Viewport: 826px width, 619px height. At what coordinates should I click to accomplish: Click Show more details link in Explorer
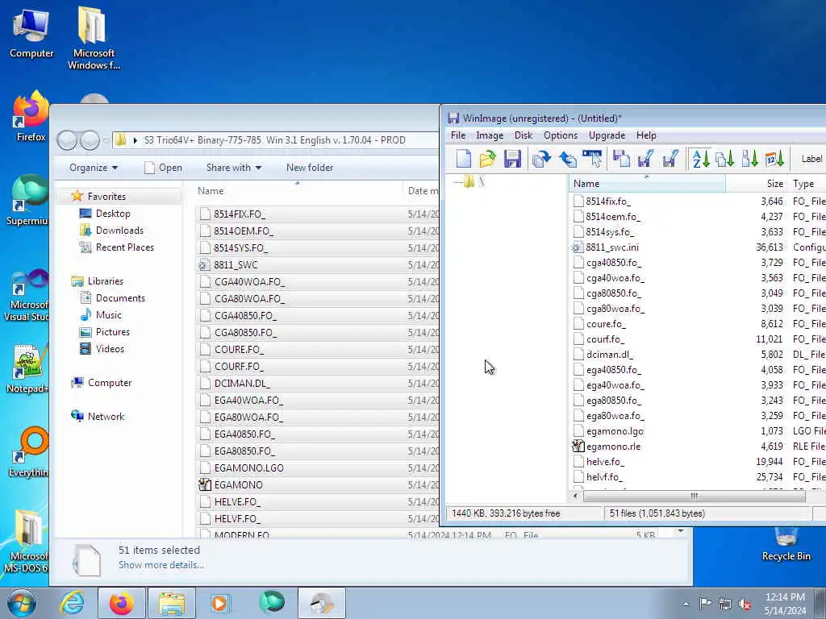[x=161, y=565]
